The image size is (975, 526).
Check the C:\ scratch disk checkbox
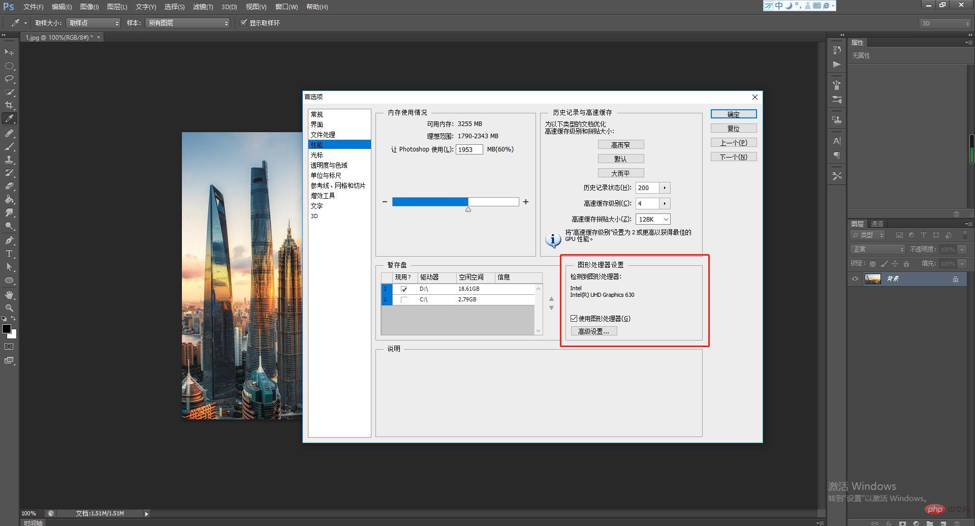(x=404, y=300)
